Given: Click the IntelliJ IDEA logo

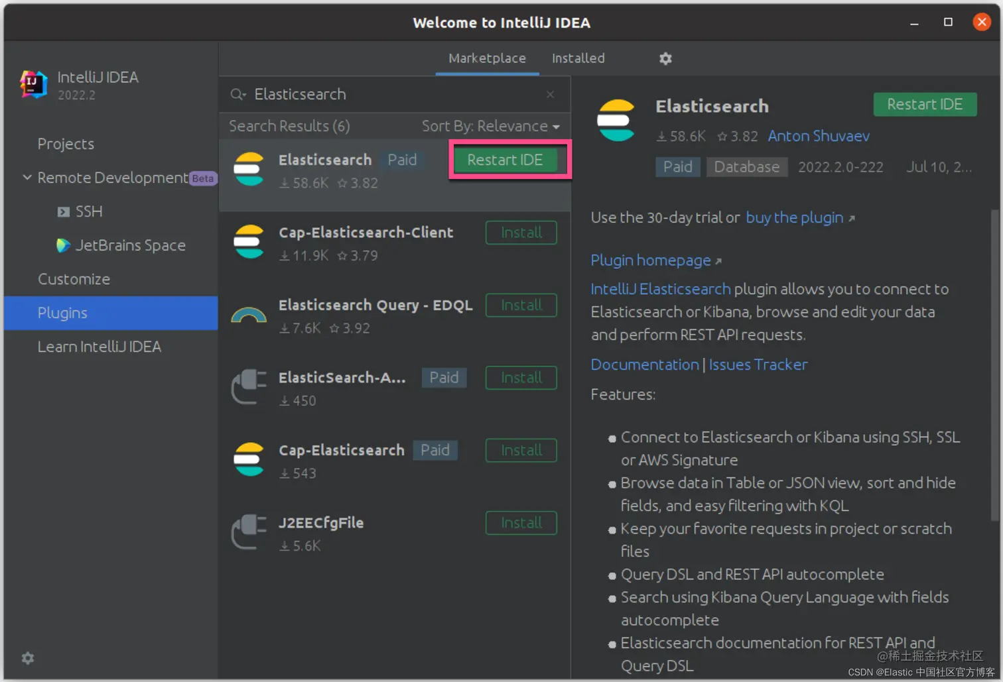Looking at the screenshot, I should (x=33, y=84).
